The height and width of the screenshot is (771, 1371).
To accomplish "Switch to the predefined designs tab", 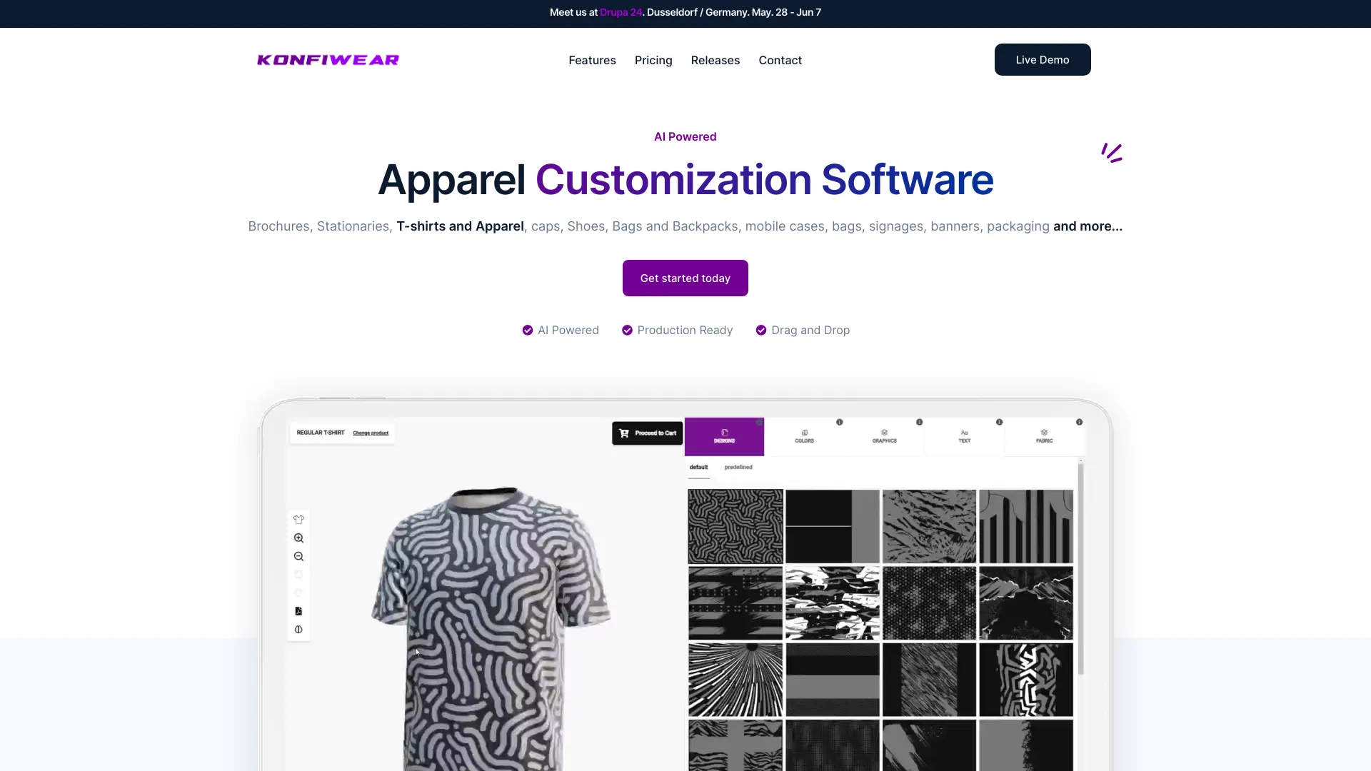I will [739, 467].
